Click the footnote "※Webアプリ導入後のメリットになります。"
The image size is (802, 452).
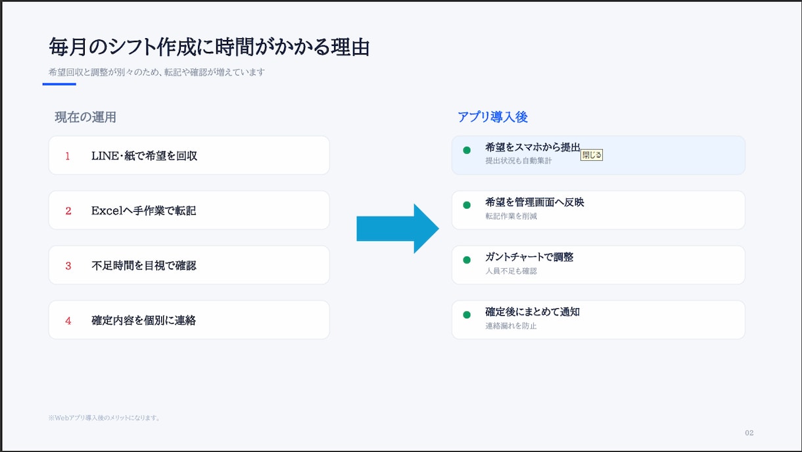point(105,417)
